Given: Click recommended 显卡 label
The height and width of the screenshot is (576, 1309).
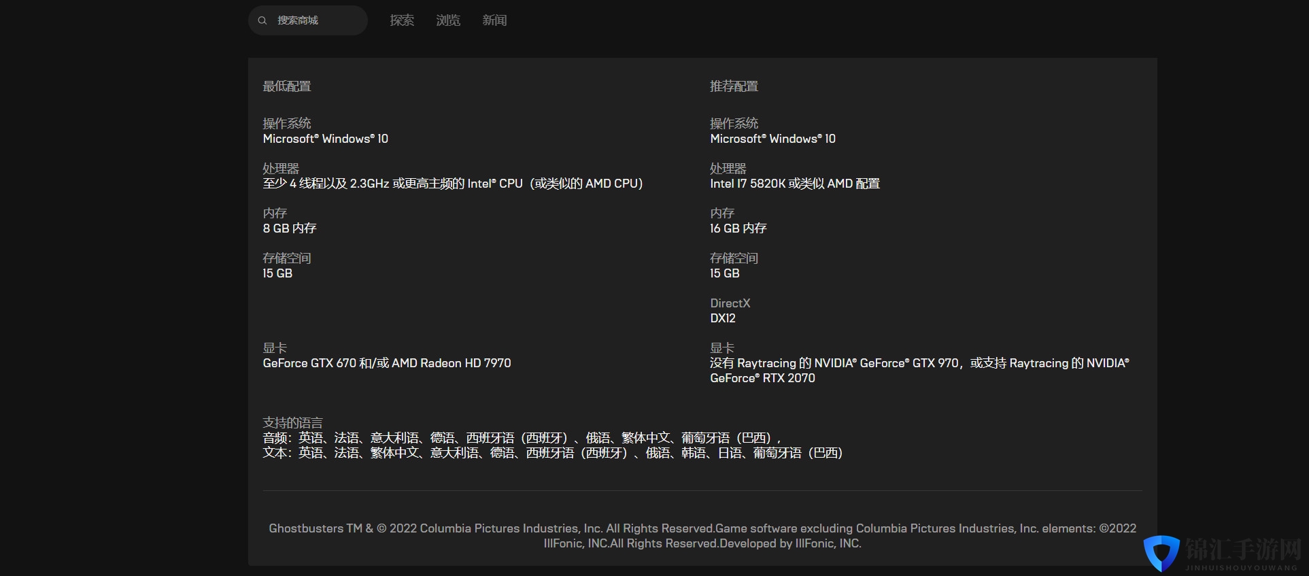Looking at the screenshot, I should (722, 348).
